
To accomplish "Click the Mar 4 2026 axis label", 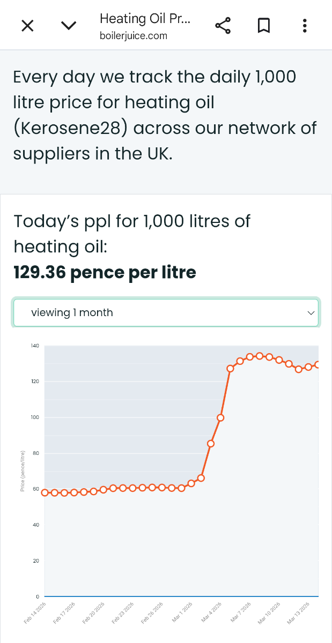I will pyautogui.click(x=211, y=612).
